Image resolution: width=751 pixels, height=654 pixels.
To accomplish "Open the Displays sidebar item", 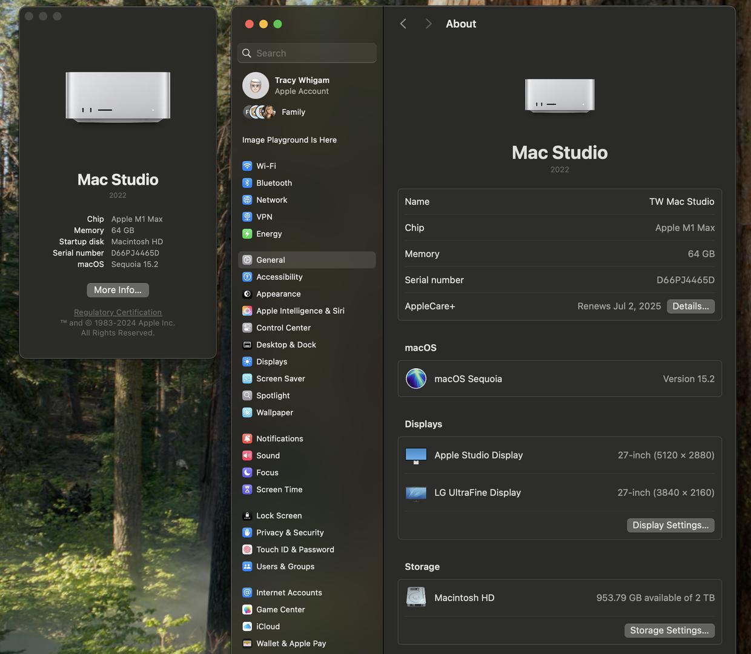I will pos(271,362).
